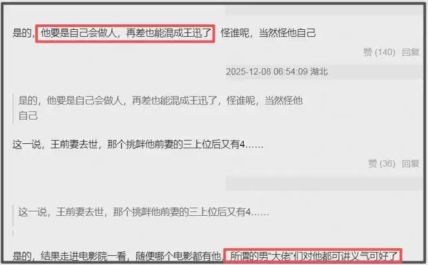The height and width of the screenshot is (265, 428).
Task: Like the comment with 140 likes
Action: click(x=379, y=52)
